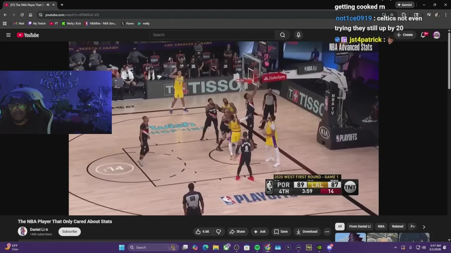Open more actions three-dot menu
Screen dimensions: 451x253
[327, 232]
